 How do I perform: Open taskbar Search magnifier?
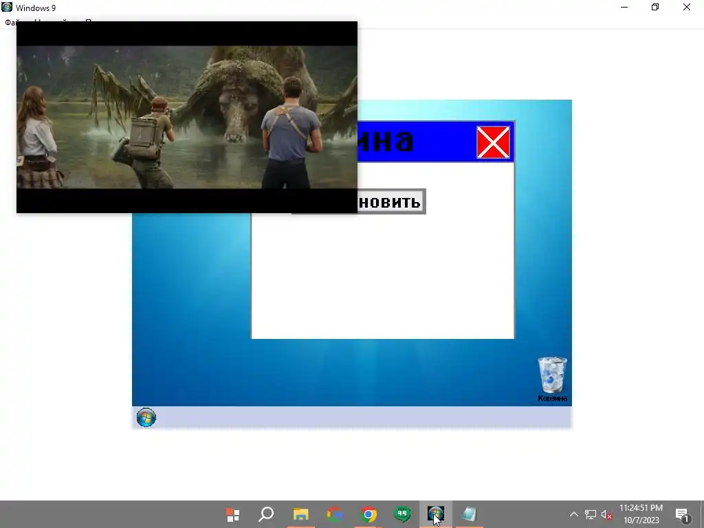point(266,514)
